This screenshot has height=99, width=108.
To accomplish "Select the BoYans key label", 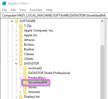I will [x=29, y=45].
